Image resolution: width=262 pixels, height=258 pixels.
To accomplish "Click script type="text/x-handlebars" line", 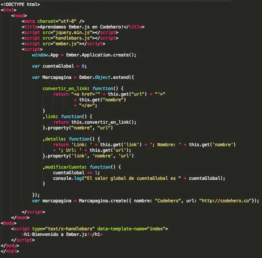I will tap(89, 229).
